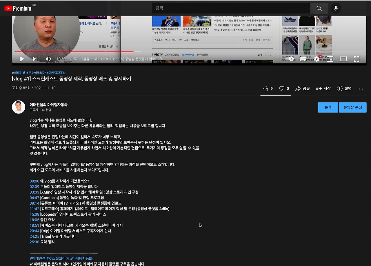Like the video with thumbs up
Viewport: 371px width, 266px height.
(268, 89)
